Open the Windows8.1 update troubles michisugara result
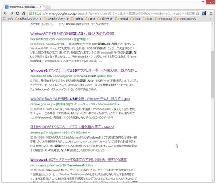This screenshot has width=216, height=184. coord(79,159)
